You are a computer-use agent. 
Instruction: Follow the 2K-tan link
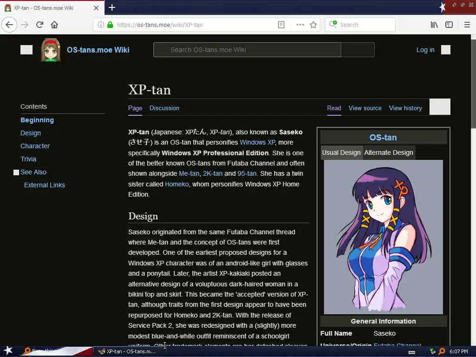pos(212,174)
